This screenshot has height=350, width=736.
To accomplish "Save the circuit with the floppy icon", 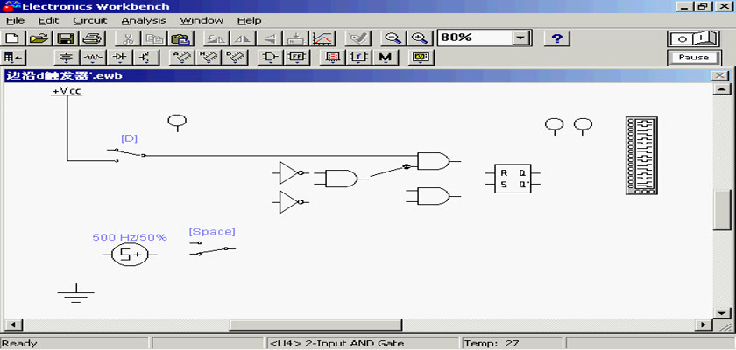I will click(x=67, y=38).
